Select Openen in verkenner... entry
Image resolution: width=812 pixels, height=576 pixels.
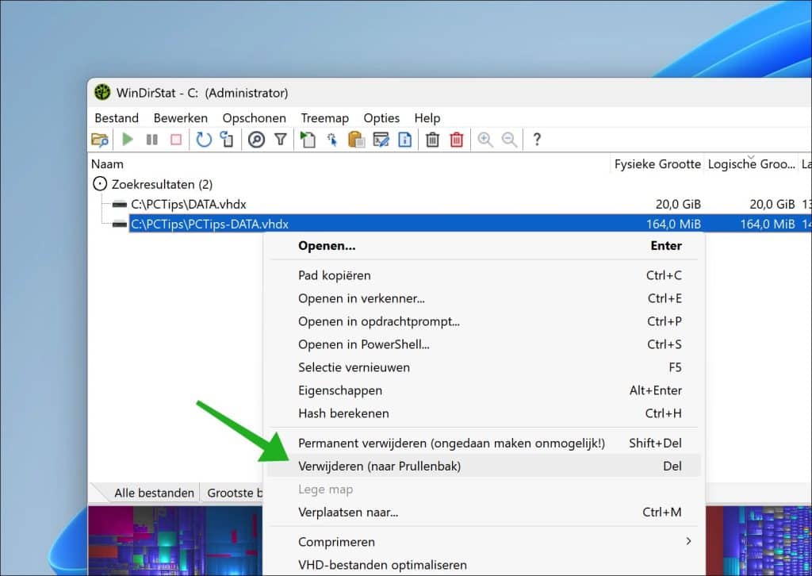[x=484, y=298]
